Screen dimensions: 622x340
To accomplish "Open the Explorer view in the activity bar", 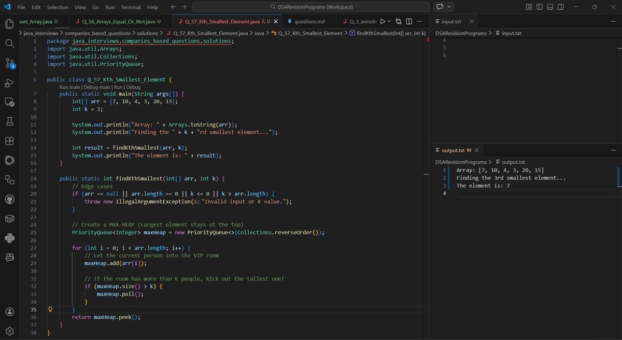I will pos(9,23).
